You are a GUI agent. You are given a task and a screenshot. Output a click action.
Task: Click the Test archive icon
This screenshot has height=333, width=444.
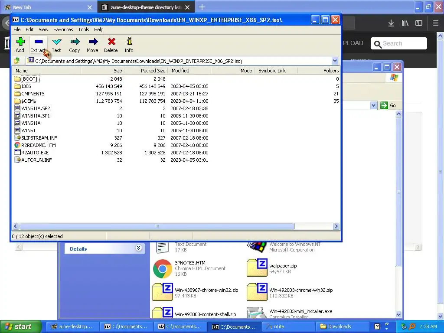coord(57,42)
